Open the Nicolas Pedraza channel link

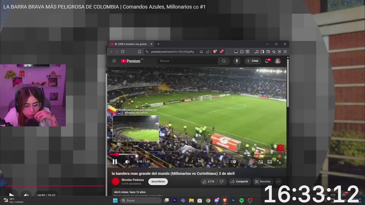pyautogui.click(x=133, y=180)
